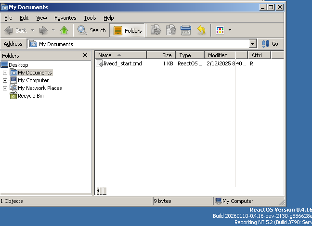The image size is (312, 226).
Task: Toggle the Folders pane button
Action: pos(128,30)
